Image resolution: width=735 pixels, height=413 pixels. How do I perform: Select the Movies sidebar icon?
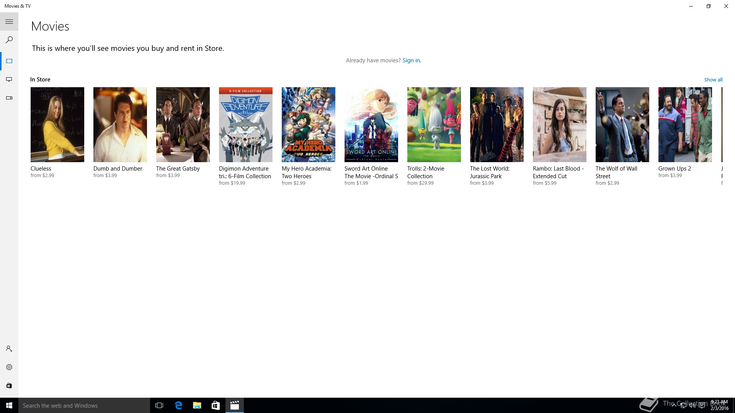click(9, 61)
